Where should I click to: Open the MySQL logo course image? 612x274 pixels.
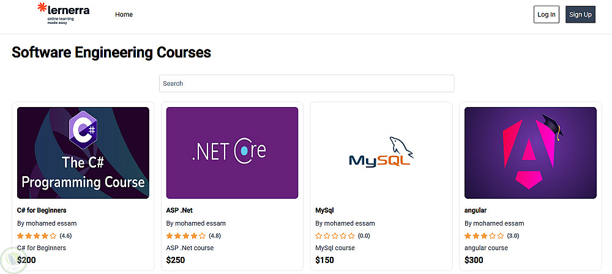coord(381,153)
